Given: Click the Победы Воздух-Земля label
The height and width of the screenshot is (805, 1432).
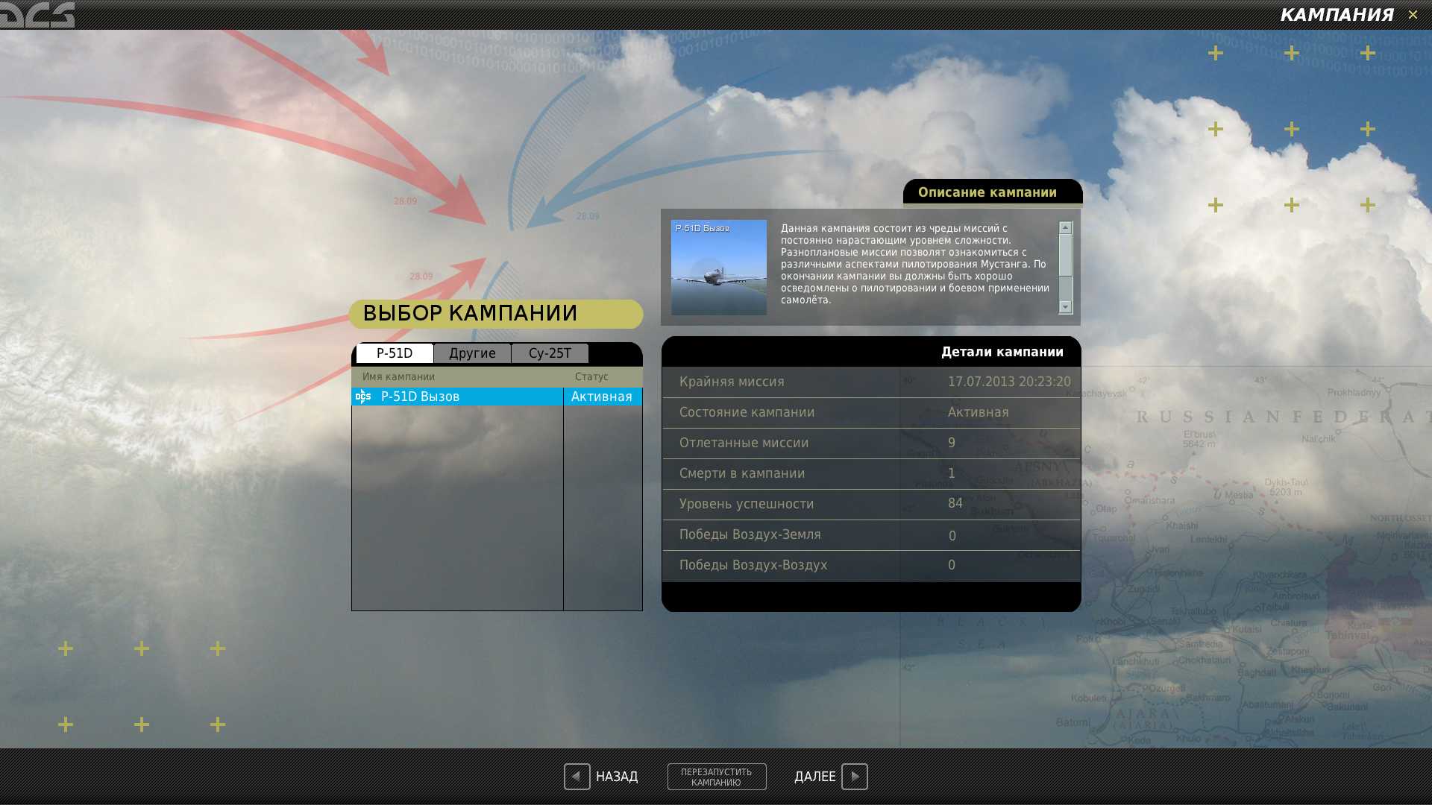Looking at the screenshot, I should (750, 534).
